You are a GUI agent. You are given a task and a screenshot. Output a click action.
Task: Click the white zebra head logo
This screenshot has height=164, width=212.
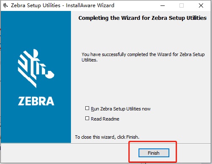pos(36,68)
